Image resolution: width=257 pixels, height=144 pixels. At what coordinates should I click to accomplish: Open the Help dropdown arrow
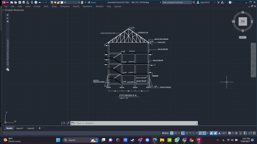233,2
